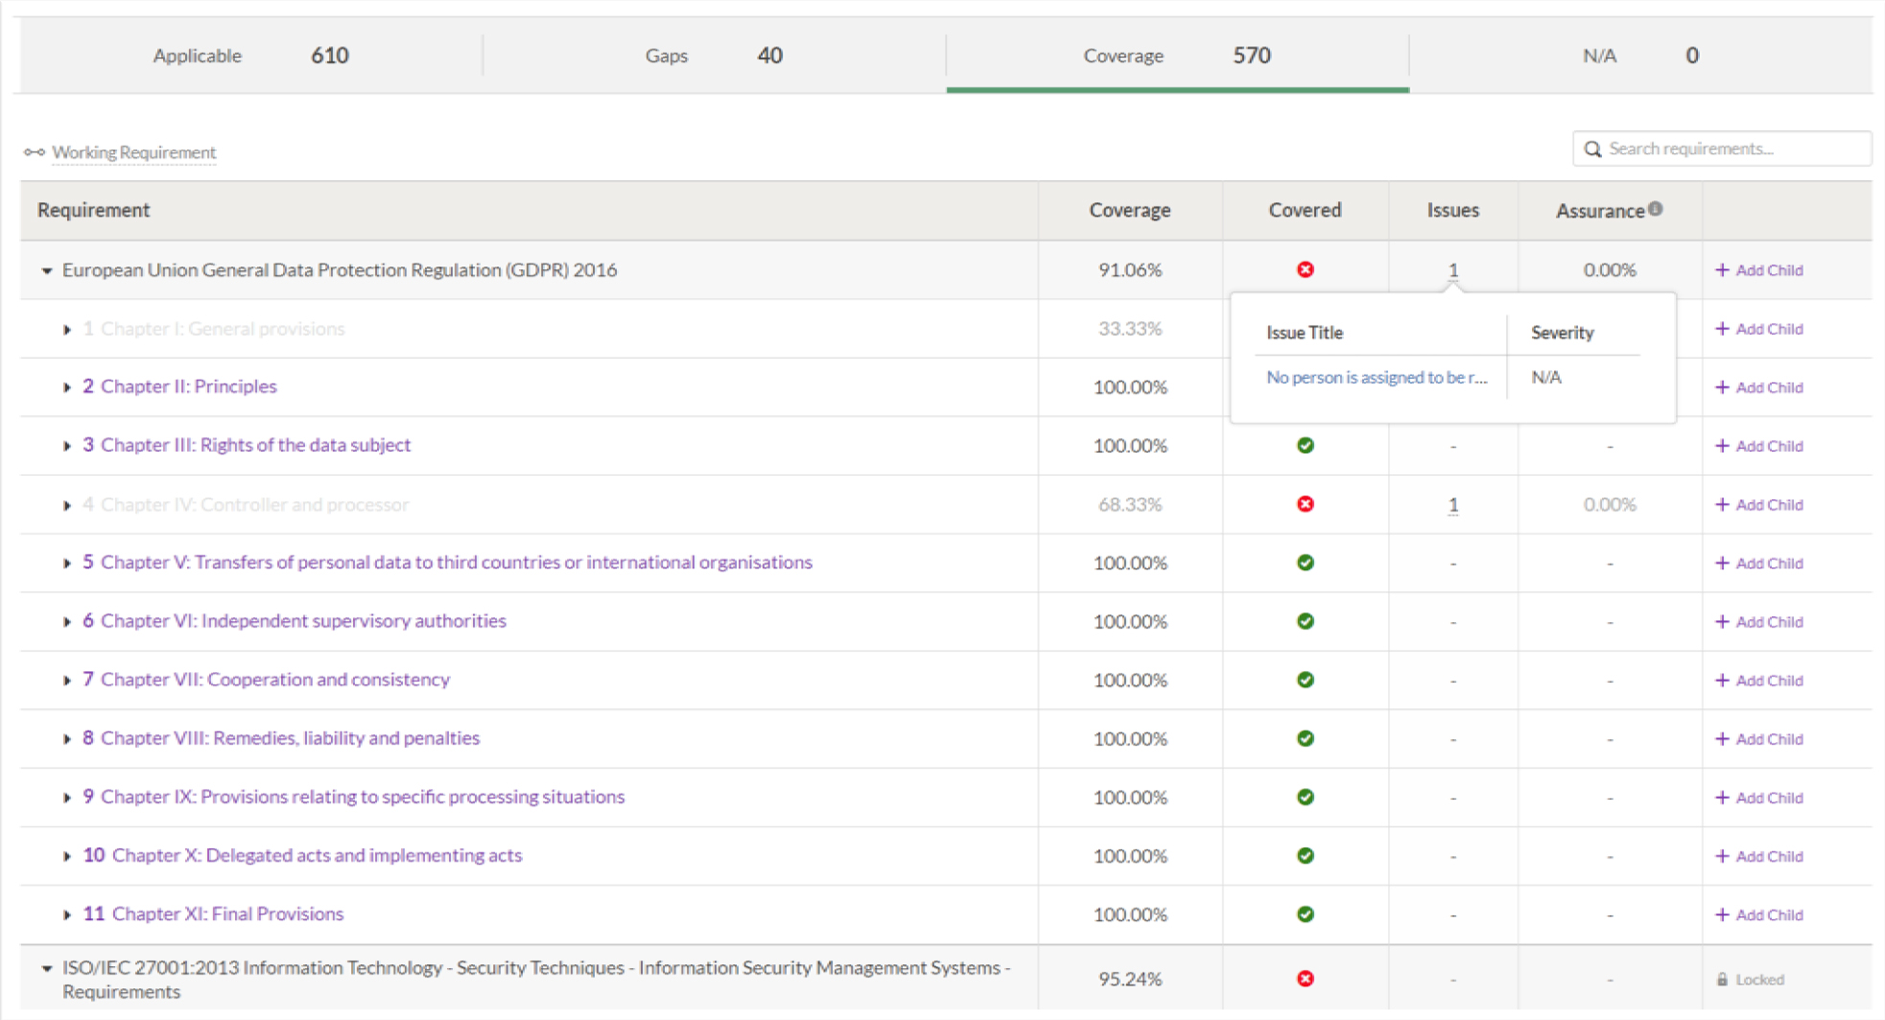Open Chapter VII: Cooperation and consistency
The image size is (1885, 1020).
click(x=275, y=679)
